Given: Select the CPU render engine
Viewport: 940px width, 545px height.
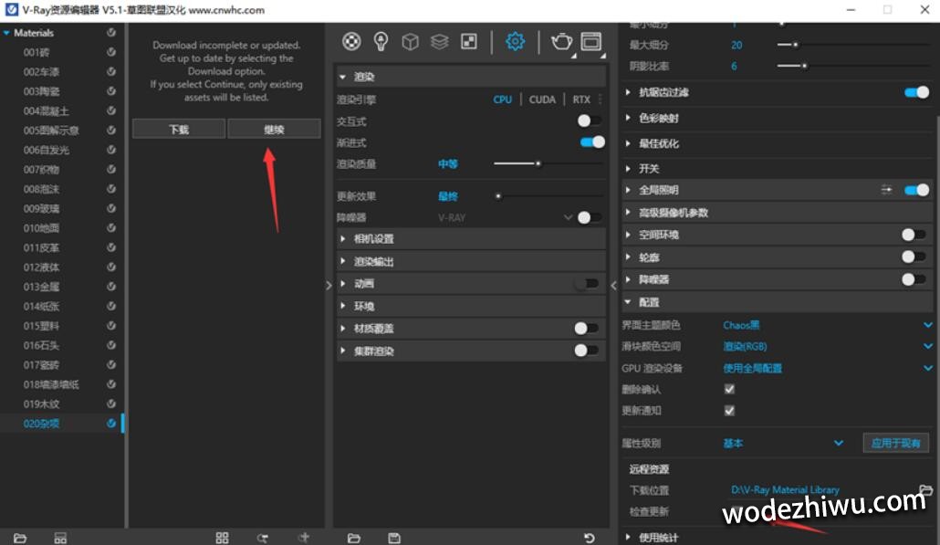Looking at the screenshot, I should coord(502,100).
